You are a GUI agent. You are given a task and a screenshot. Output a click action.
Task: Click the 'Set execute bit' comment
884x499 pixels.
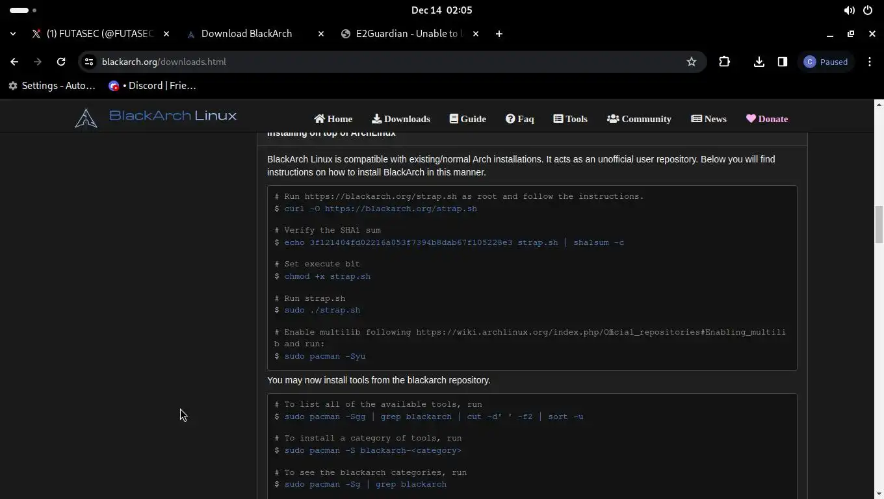click(x=317, y=264)
